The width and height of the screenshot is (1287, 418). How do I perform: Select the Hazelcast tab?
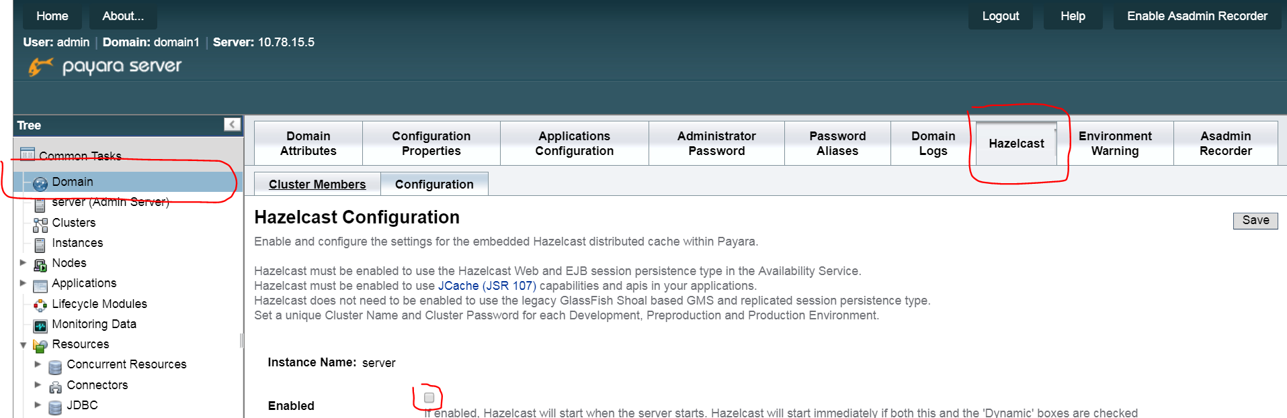tap(1016, 143)
